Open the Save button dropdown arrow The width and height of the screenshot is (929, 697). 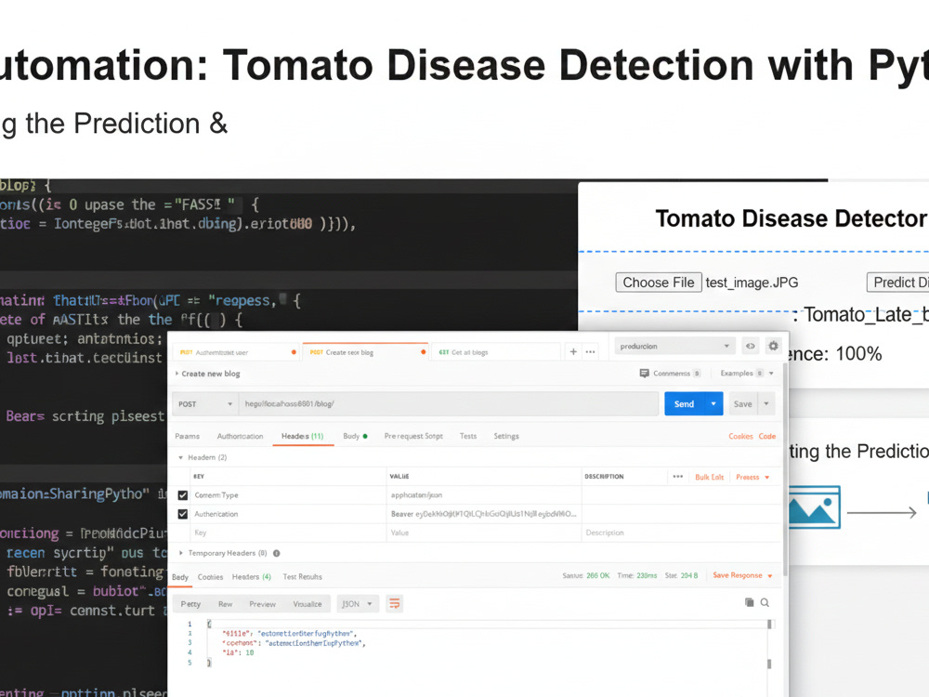766,403
